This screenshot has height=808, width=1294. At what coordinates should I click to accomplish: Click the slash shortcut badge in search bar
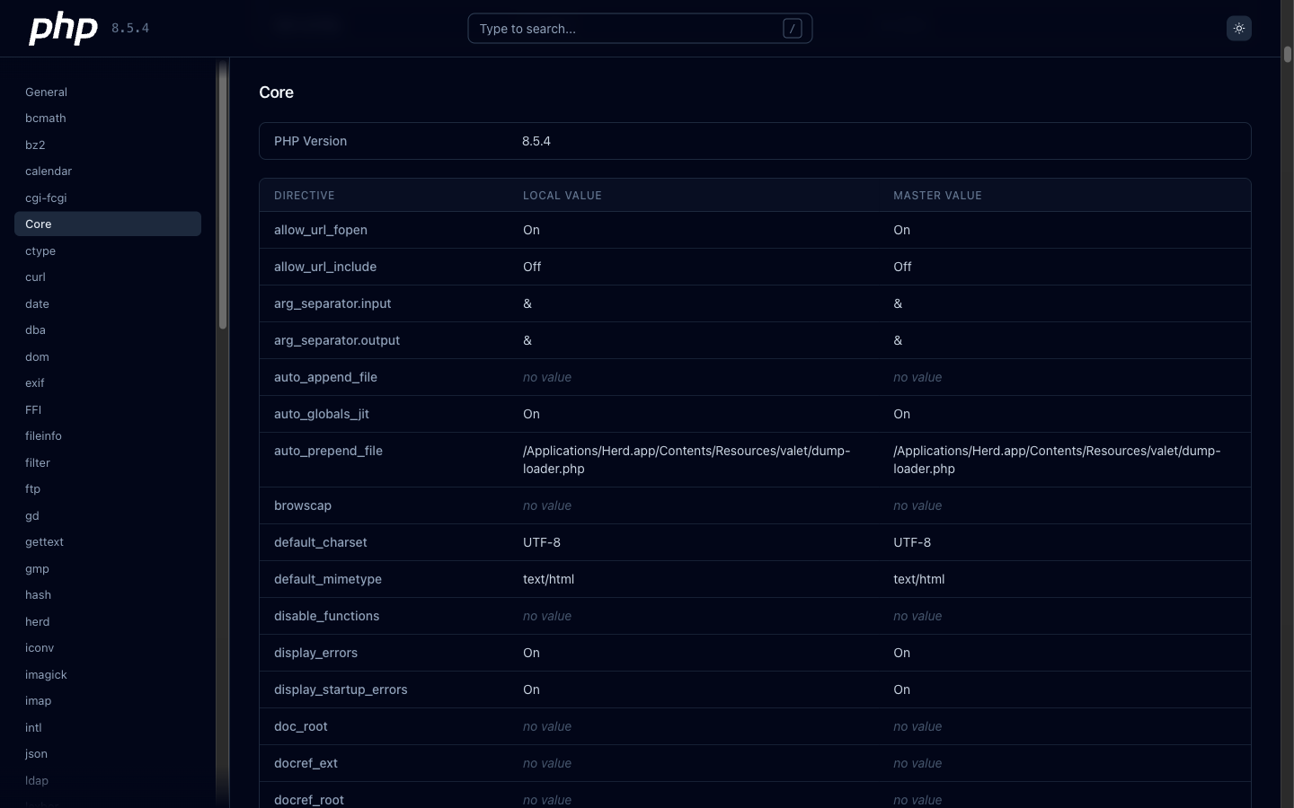pyautogui.click(x=792, y=29)
